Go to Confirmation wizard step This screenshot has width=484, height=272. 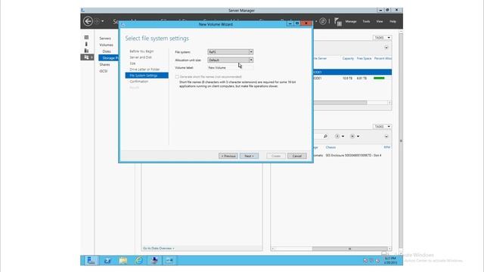click(139, 82)
